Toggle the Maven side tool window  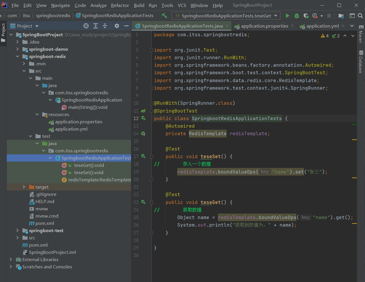click(360, 34)
